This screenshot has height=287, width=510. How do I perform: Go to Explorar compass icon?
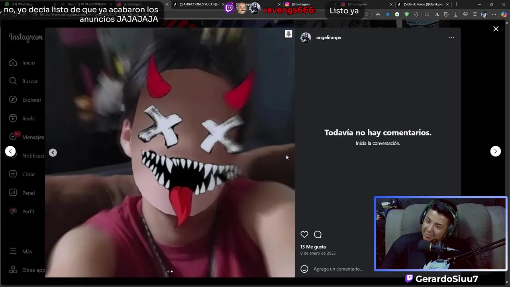tap(13, 100)
